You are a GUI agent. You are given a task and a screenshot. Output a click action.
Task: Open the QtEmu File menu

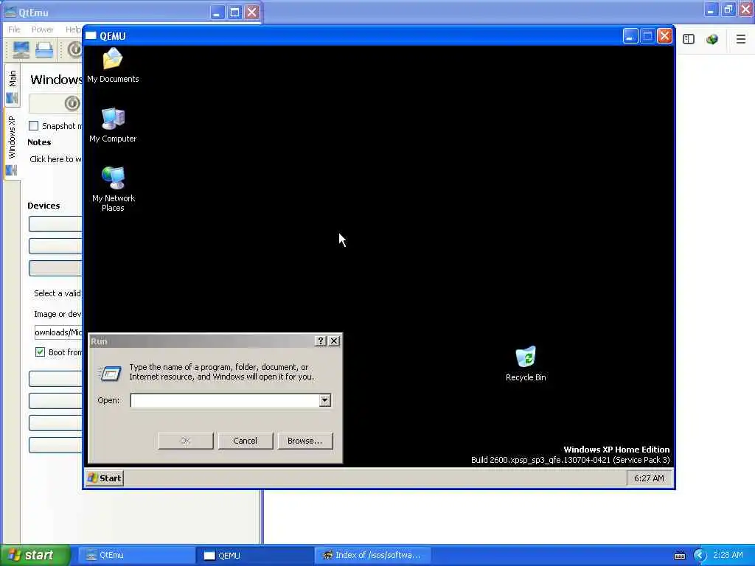pyautogui.click(x=14, y=29)
